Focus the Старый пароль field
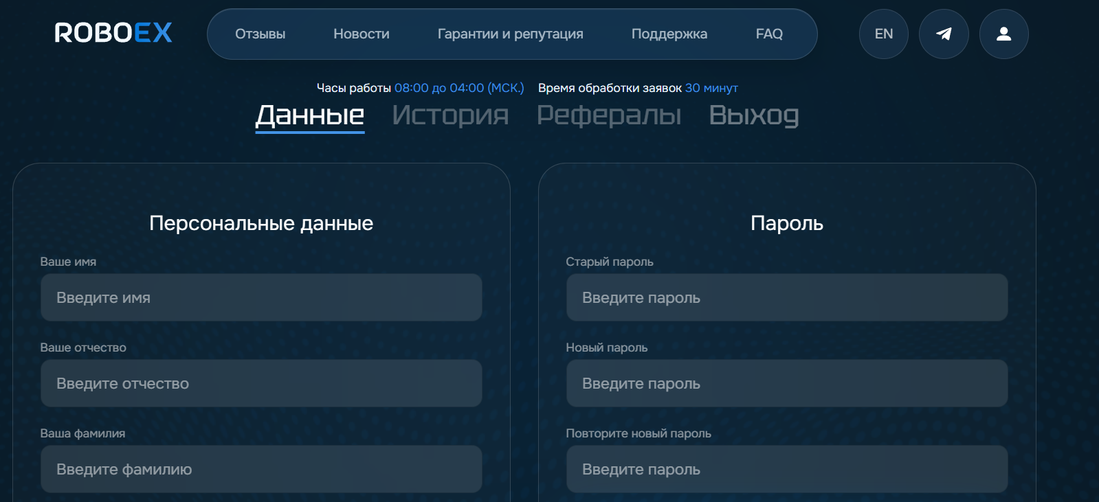This screenshot has height=502, width=1099. pos(787,297)
